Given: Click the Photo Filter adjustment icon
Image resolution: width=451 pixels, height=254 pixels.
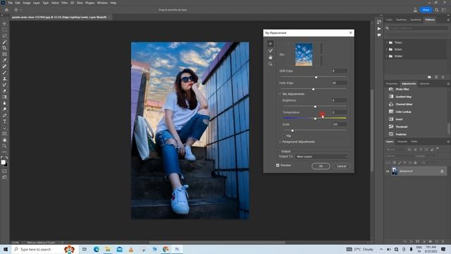Looking at the screenshot, I should [391, 90].
